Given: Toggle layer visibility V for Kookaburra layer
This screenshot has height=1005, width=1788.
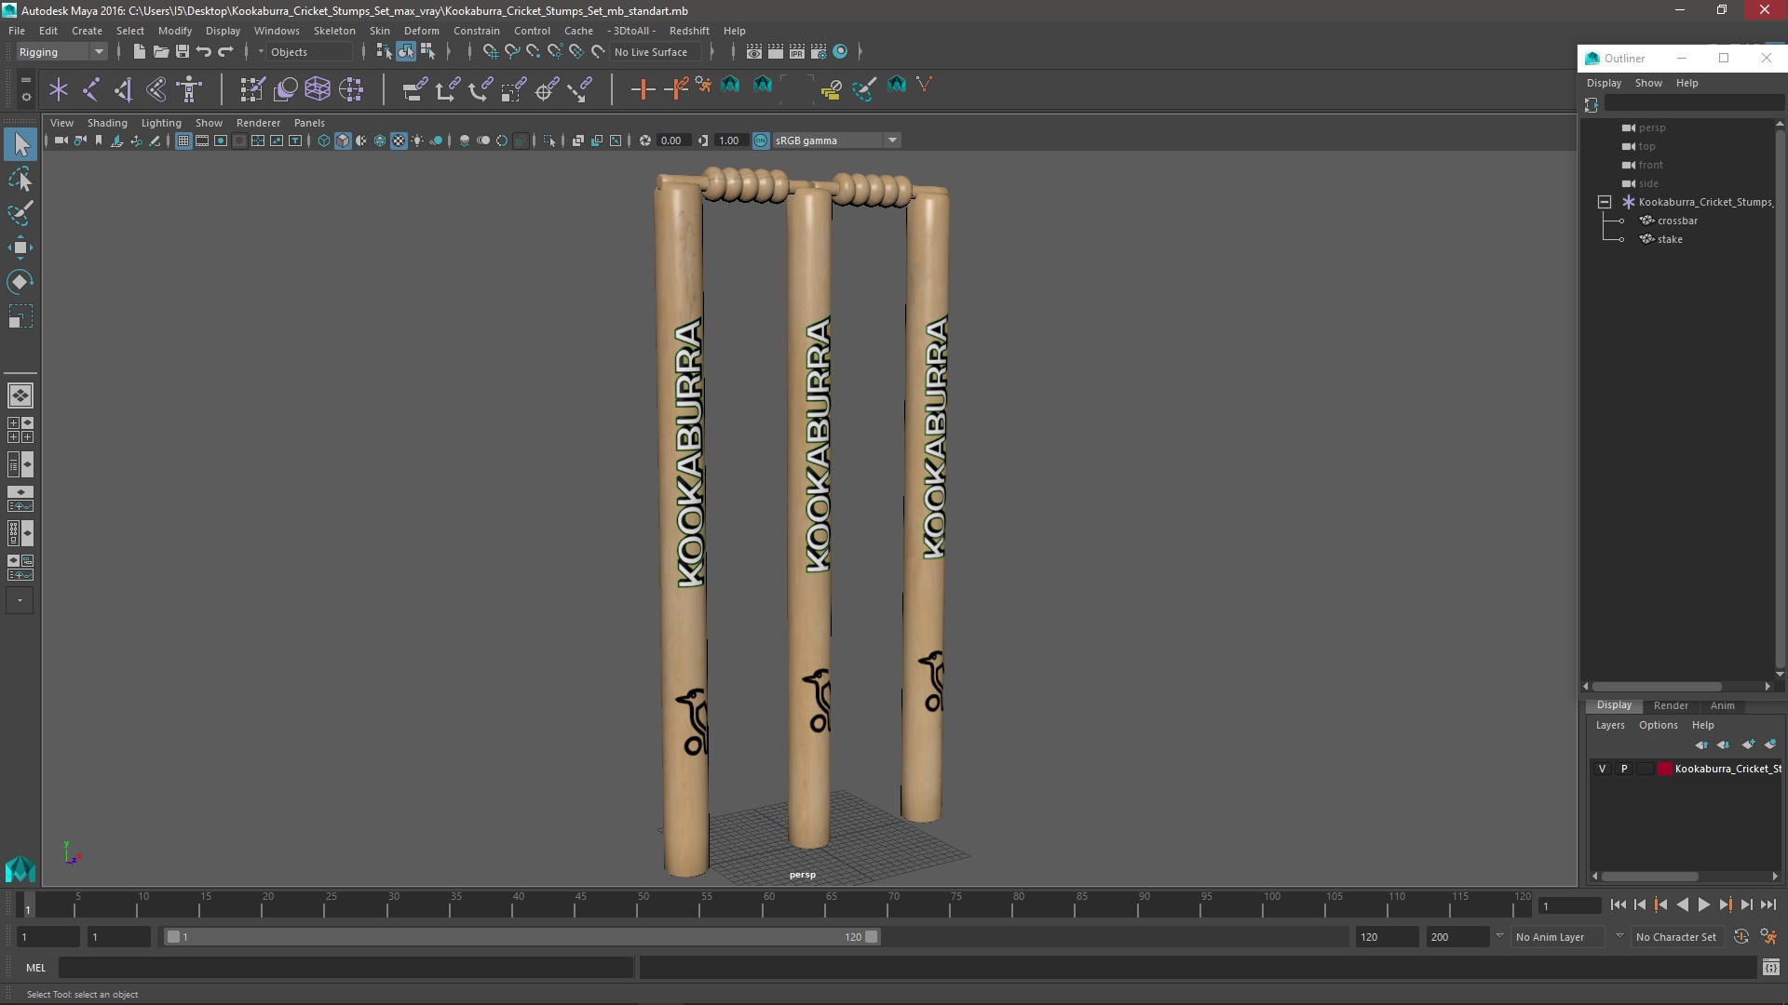Looking at the screenshot, I should click(x=1602, y=769).
